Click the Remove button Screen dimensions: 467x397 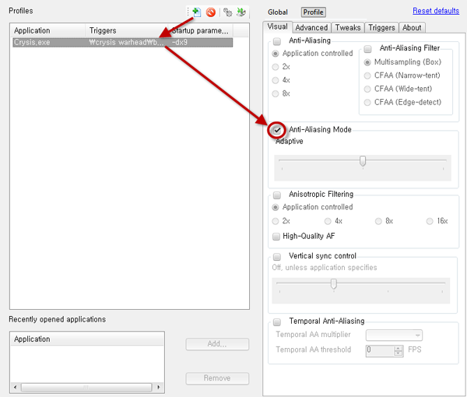(217, 378)
